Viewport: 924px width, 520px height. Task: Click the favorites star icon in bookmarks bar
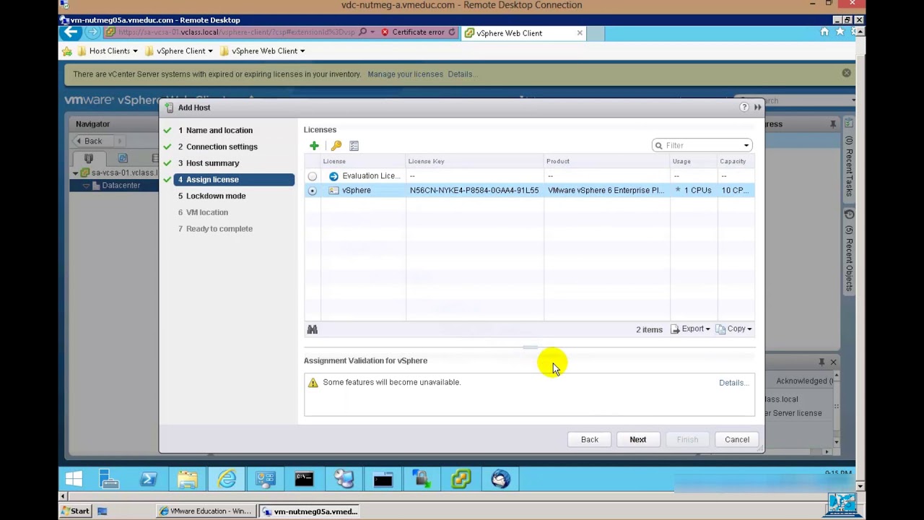point(67,51)
